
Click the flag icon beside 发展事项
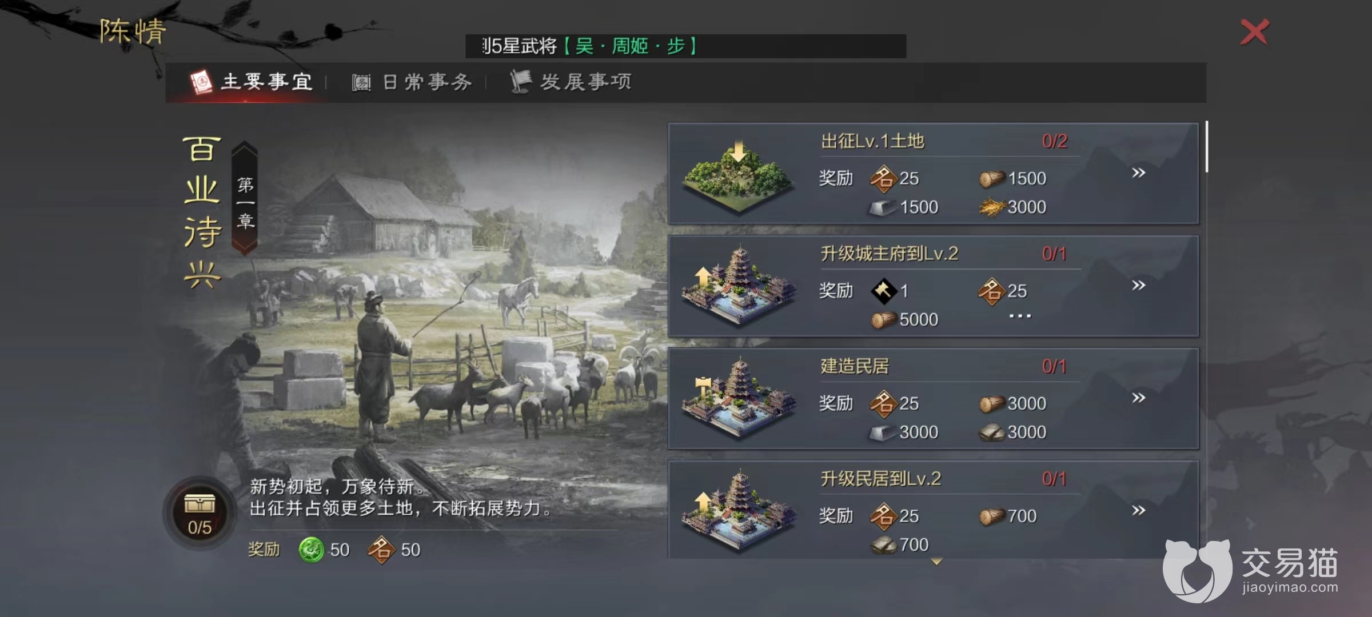point(520,82)
